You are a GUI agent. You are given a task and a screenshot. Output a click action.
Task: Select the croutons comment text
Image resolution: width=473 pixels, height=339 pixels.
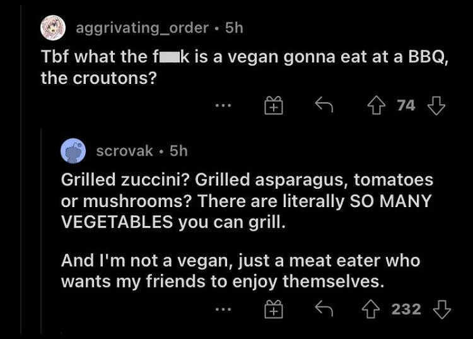pos(245,68)
